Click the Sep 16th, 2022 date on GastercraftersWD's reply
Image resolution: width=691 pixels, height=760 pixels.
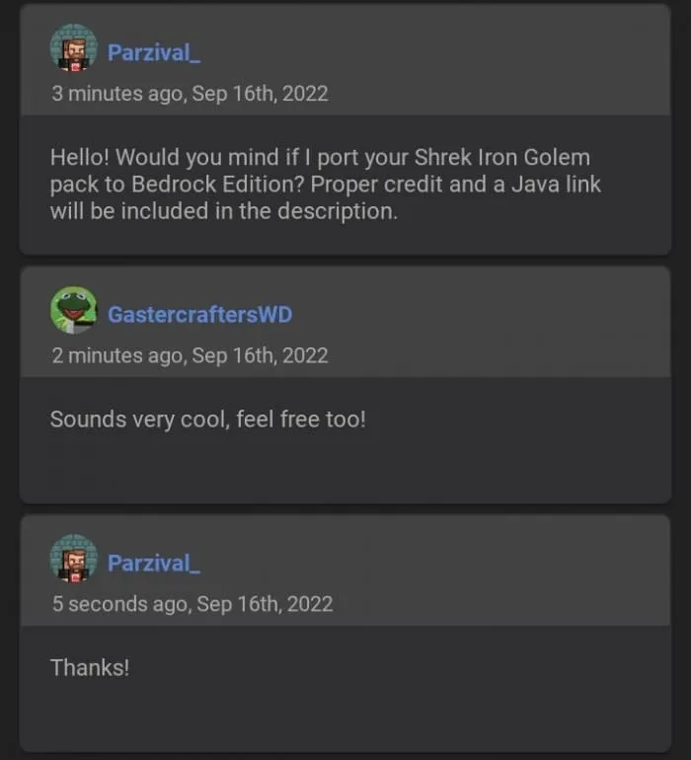point(260,355)
